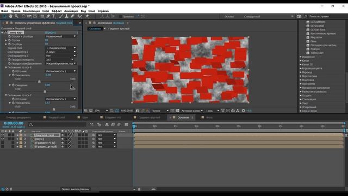This screenshot has width=348, height=196.
Task: Select the Pan Behind anchor point tool
Action: [x=35, y=16]
